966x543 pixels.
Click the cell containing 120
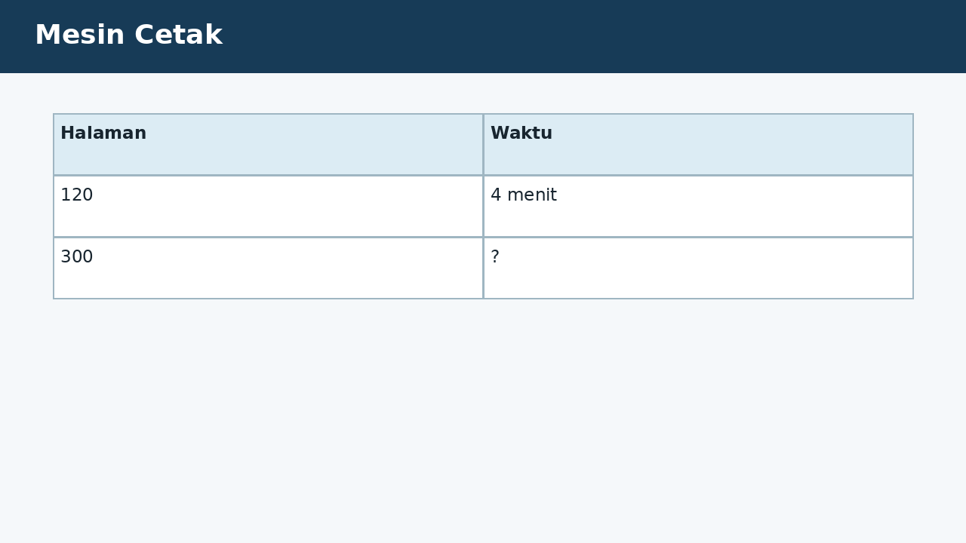(x=268, y=206)
